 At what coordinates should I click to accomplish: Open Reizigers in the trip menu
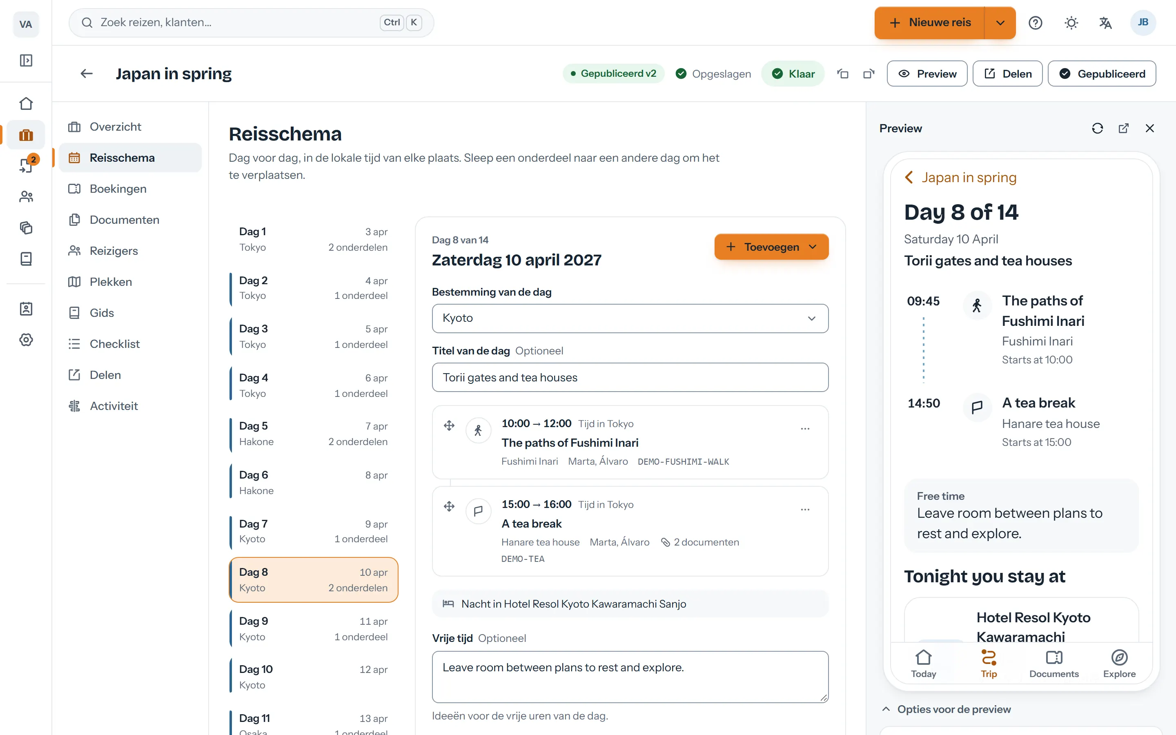[x=130, y=251]
